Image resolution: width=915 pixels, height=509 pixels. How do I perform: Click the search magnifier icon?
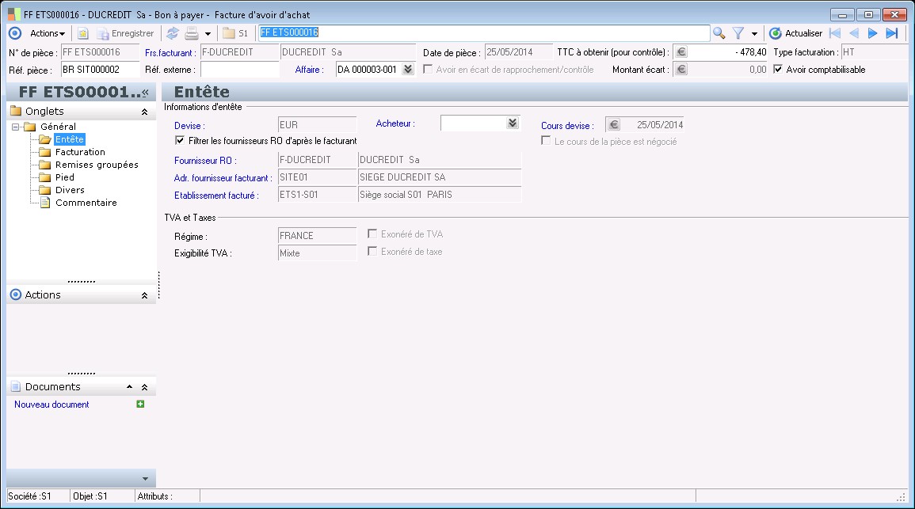pos(719,33)
